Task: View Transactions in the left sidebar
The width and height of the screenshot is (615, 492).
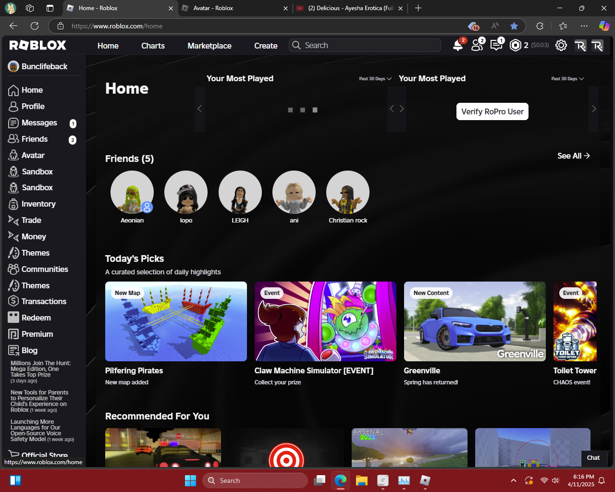Action: coord(44,301)
